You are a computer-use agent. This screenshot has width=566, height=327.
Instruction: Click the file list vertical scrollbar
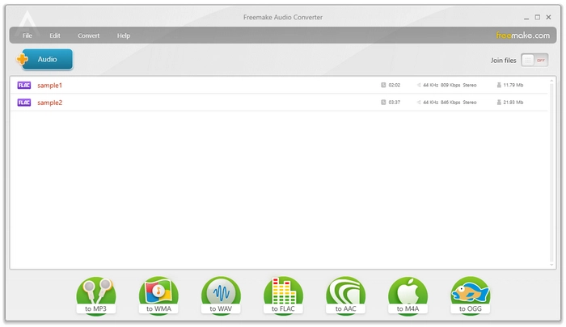551,172
